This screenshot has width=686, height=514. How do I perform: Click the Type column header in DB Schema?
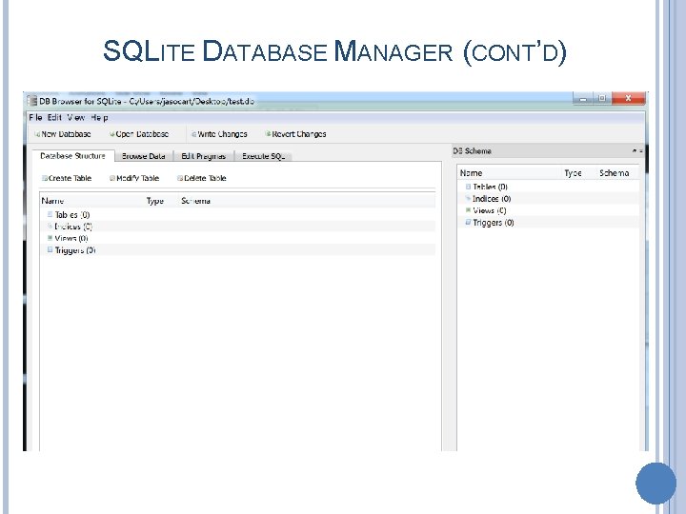[x=573, y=173]
